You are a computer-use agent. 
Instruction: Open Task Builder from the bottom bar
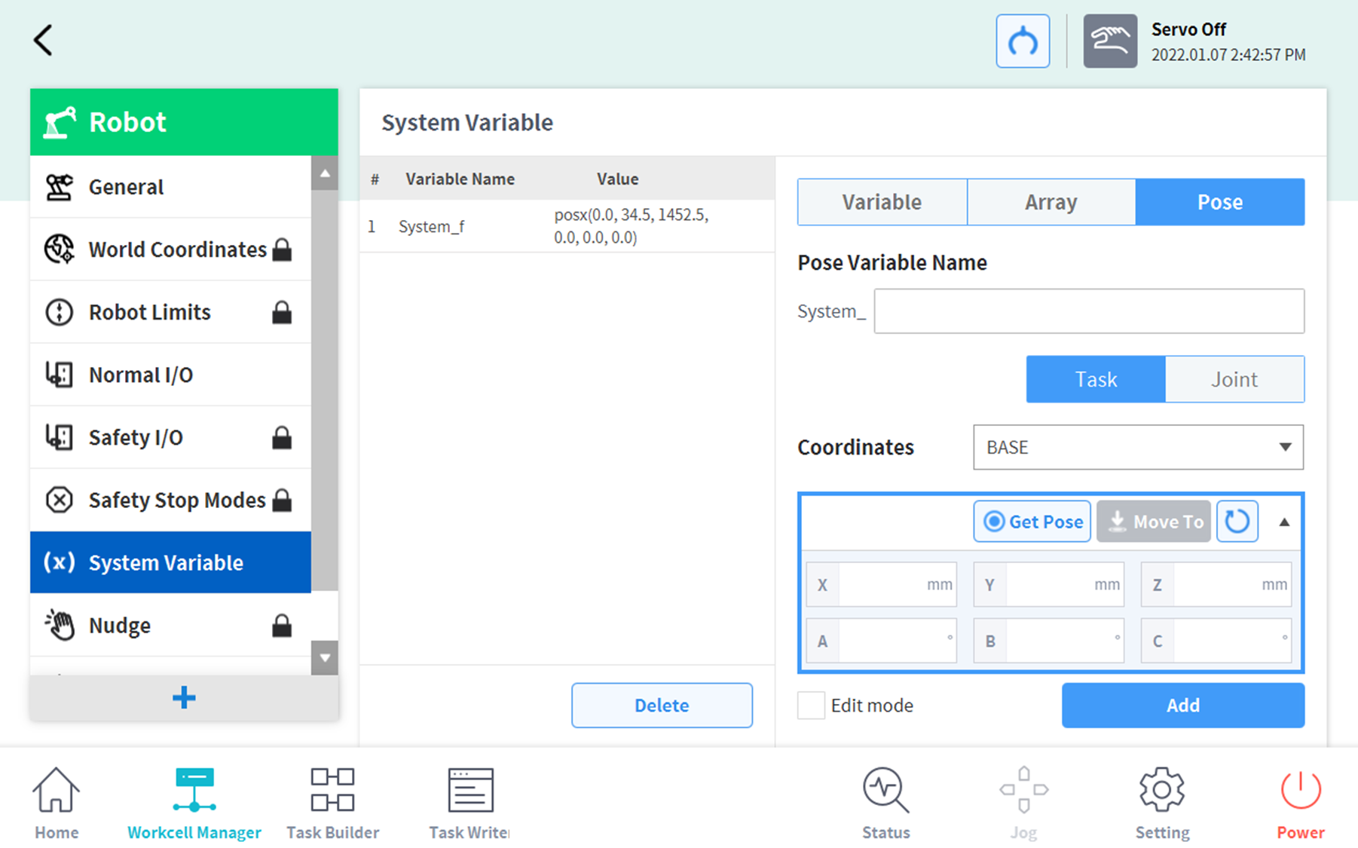(332, 803)
